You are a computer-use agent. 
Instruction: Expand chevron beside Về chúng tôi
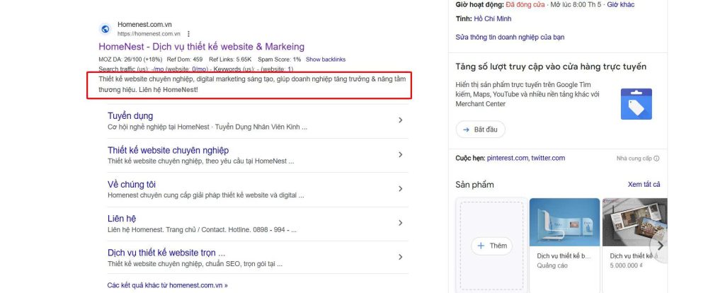[401, 188]
